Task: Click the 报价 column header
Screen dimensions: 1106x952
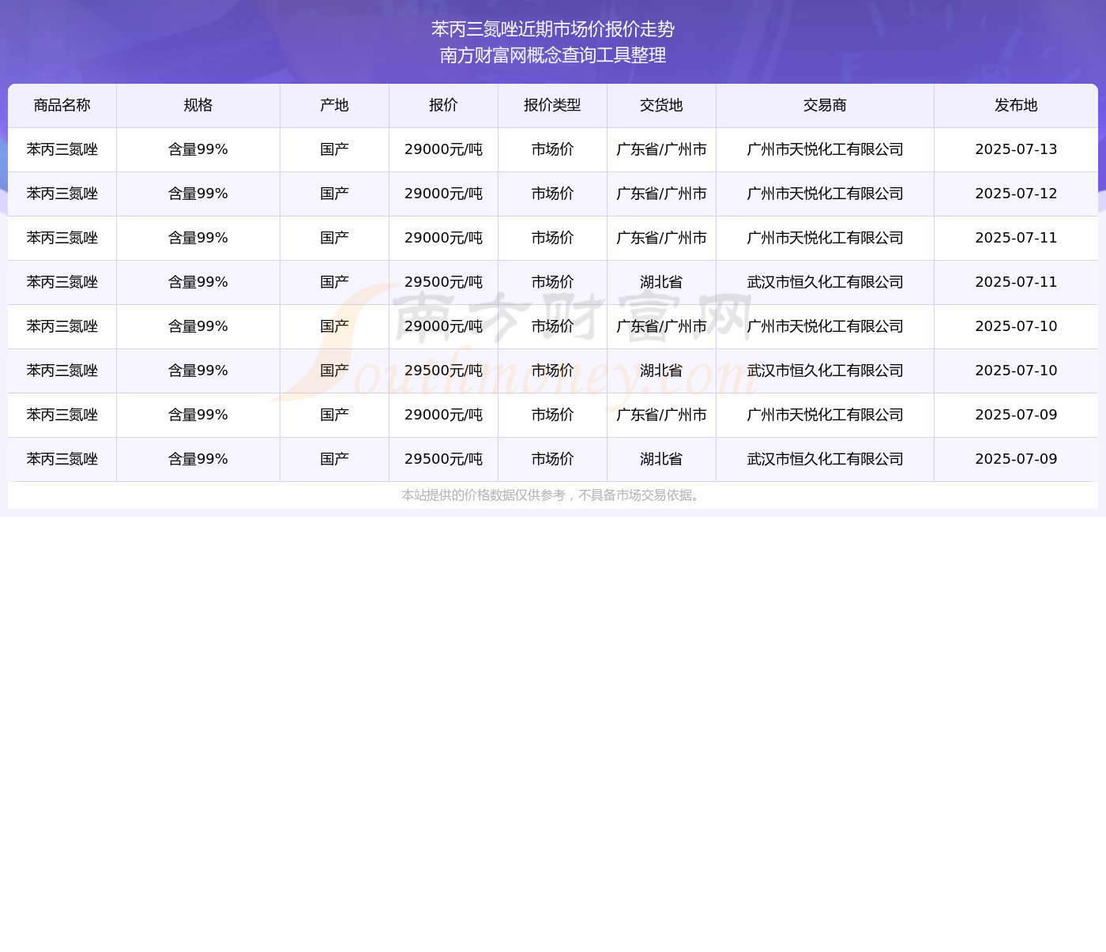Action: click(443, 105)
